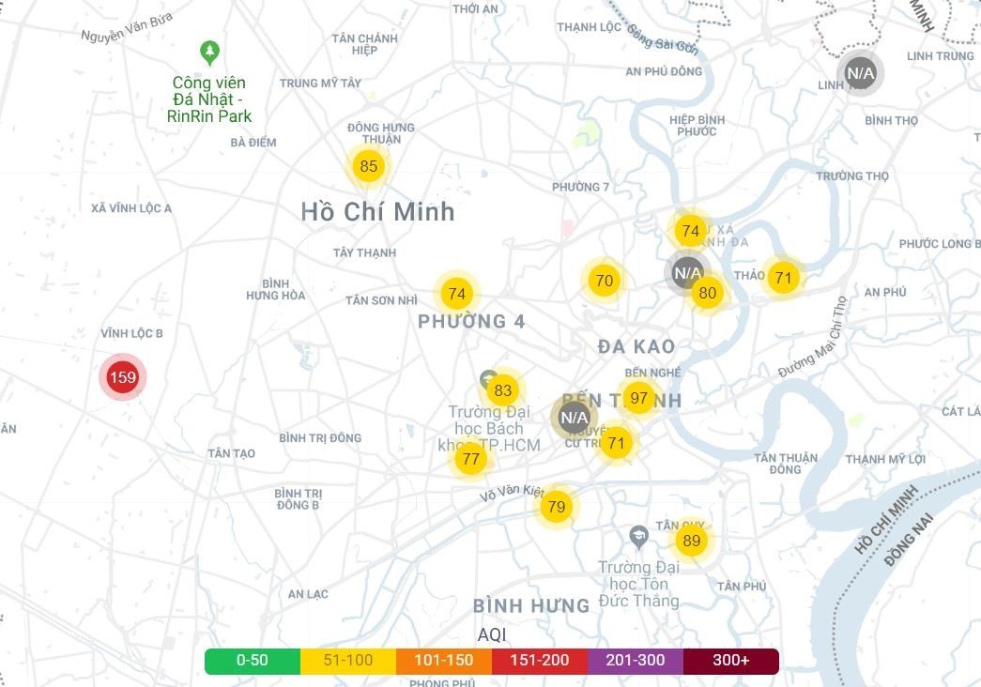Select the 71 AQI marker near Thảo Điền

point(783,278)
